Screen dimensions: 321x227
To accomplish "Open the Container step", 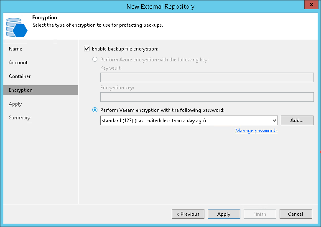I will tap(20, 76).
